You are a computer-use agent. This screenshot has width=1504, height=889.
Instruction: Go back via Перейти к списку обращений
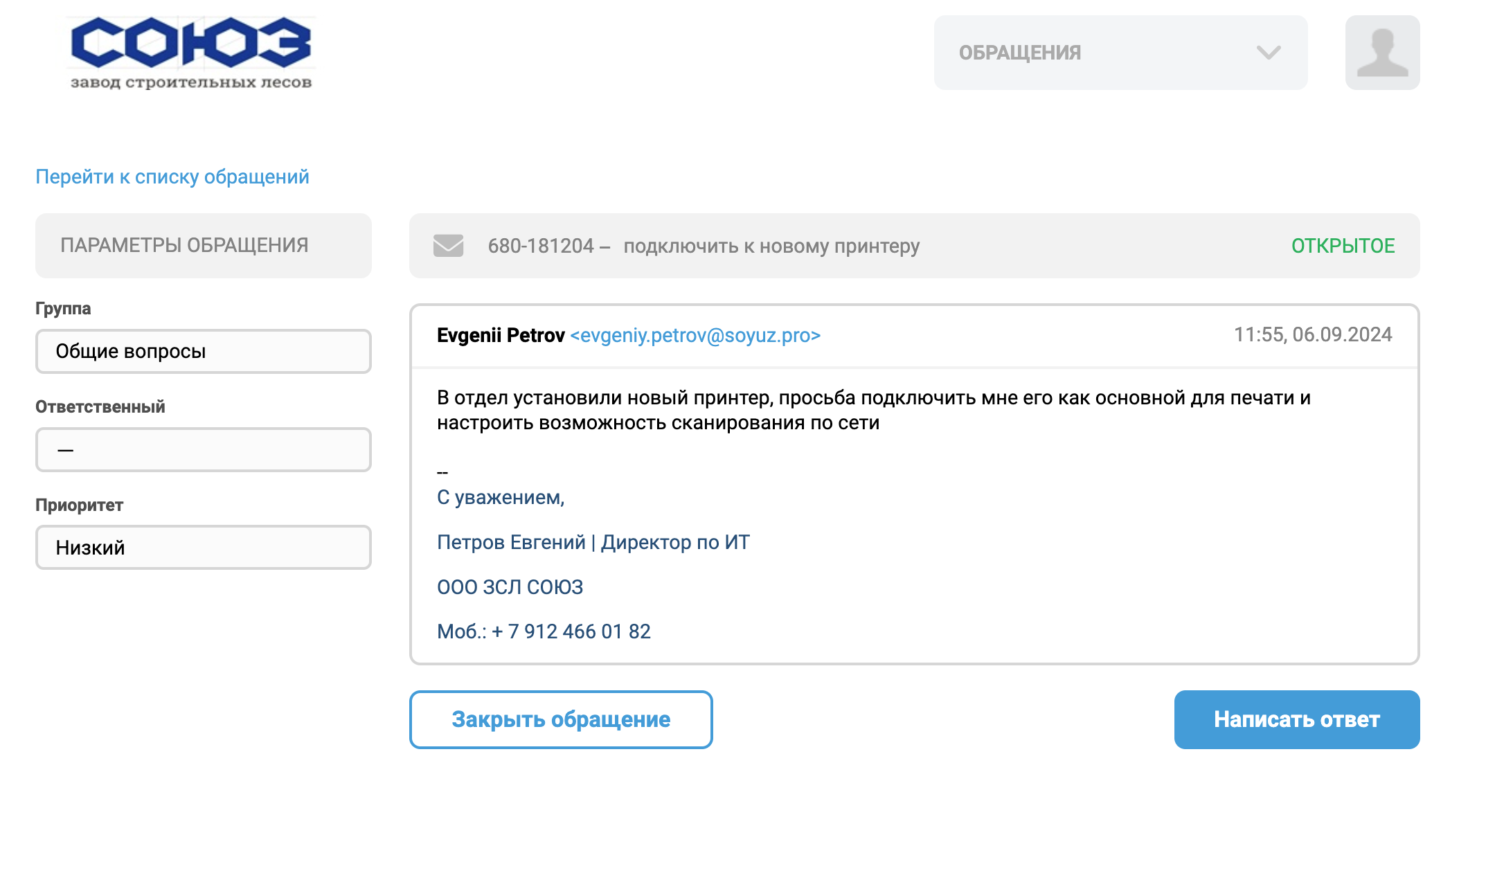click(x=172, y=177)
